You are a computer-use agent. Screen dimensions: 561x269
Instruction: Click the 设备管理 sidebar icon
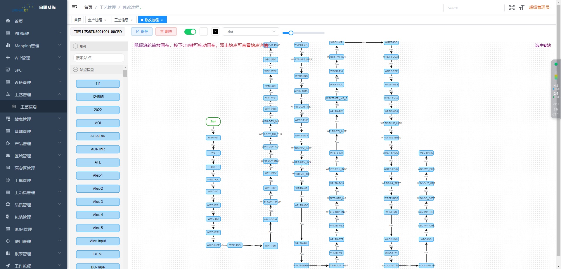pos(8,82)
